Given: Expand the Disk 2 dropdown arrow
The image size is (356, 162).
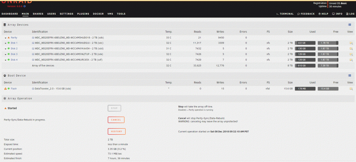Looking at the screenshot, I should (5, 49).
